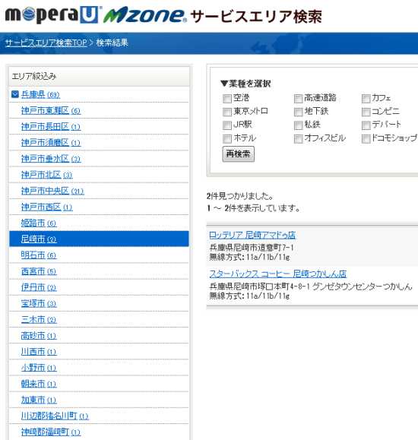
Task: Choose 三木市 area link
Action: pos(39,320)
